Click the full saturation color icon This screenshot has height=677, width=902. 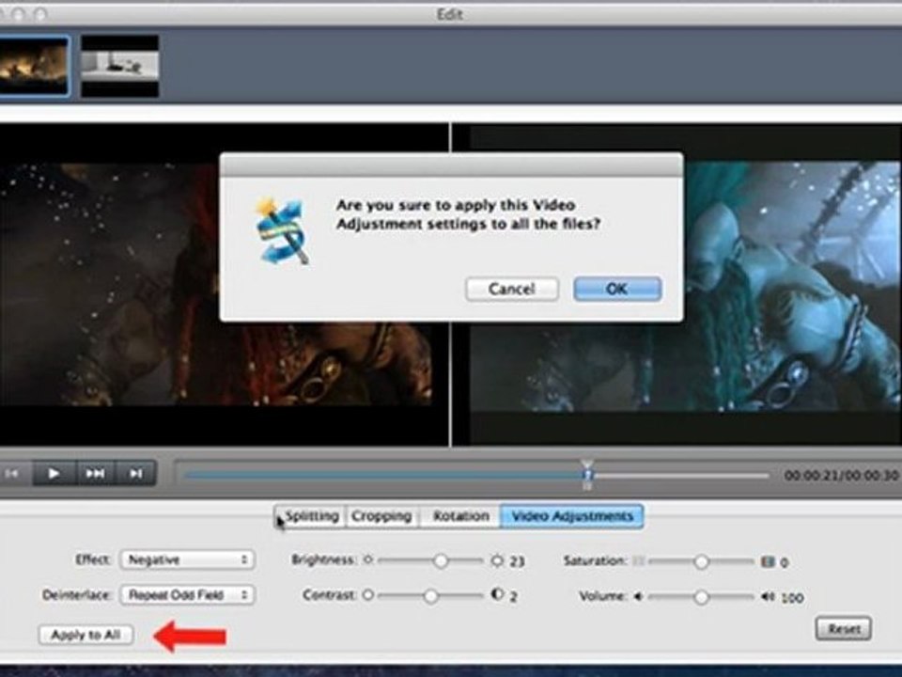(767, 561)
